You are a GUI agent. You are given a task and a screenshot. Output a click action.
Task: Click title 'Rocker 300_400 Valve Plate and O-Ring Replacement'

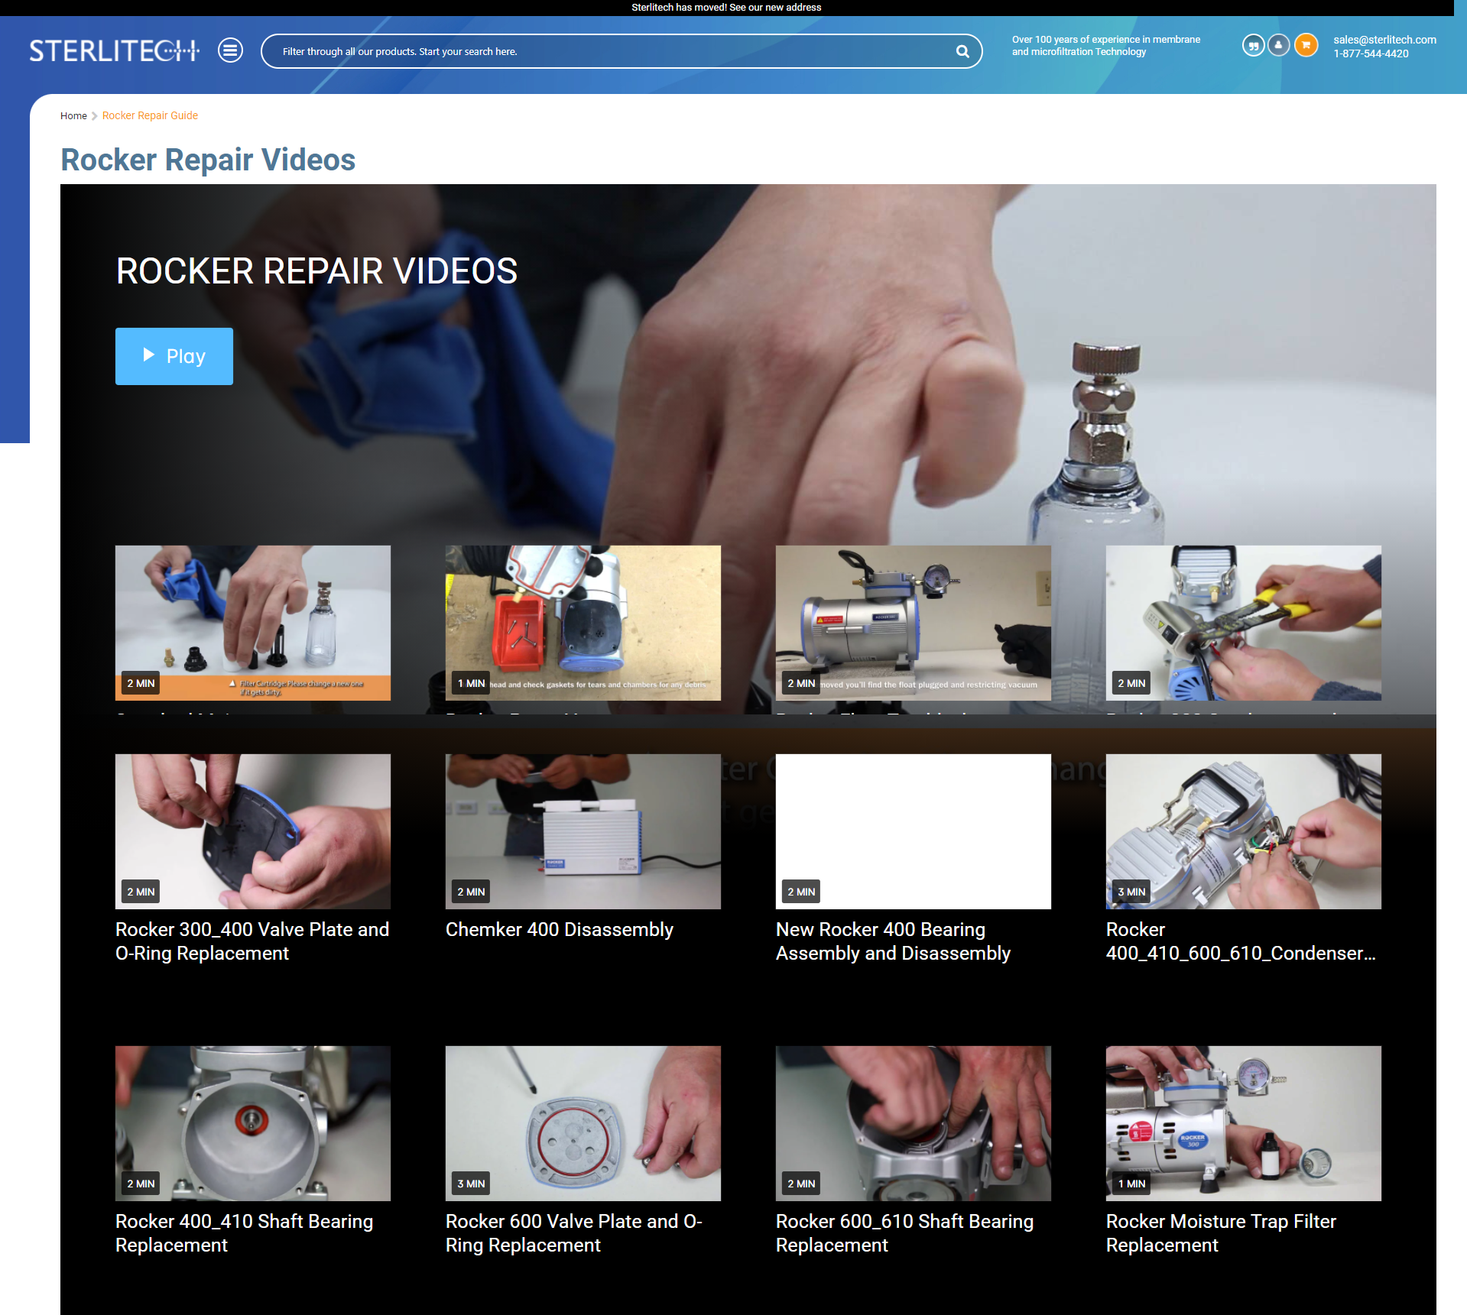252,941
